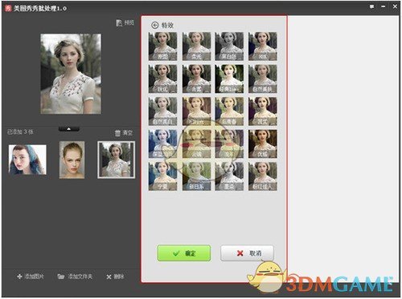Image resolution: width=402 pixels, height=299 pixels.
Task: Apply the 锐化 sharpen effect
Action: 162,79
